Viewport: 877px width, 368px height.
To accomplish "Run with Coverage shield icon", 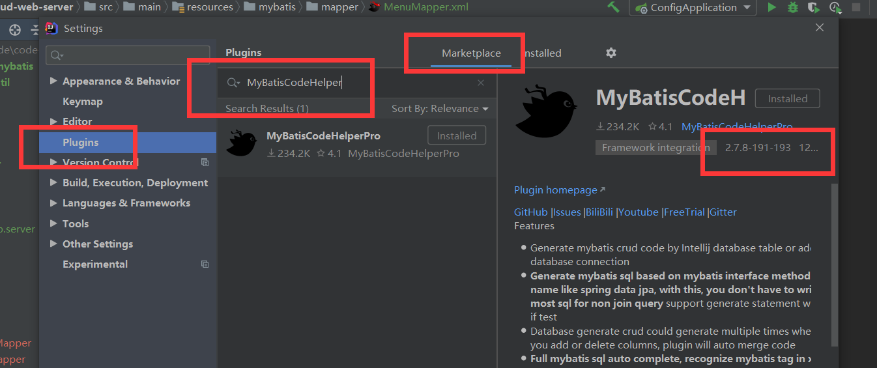I will coord(814,7).
